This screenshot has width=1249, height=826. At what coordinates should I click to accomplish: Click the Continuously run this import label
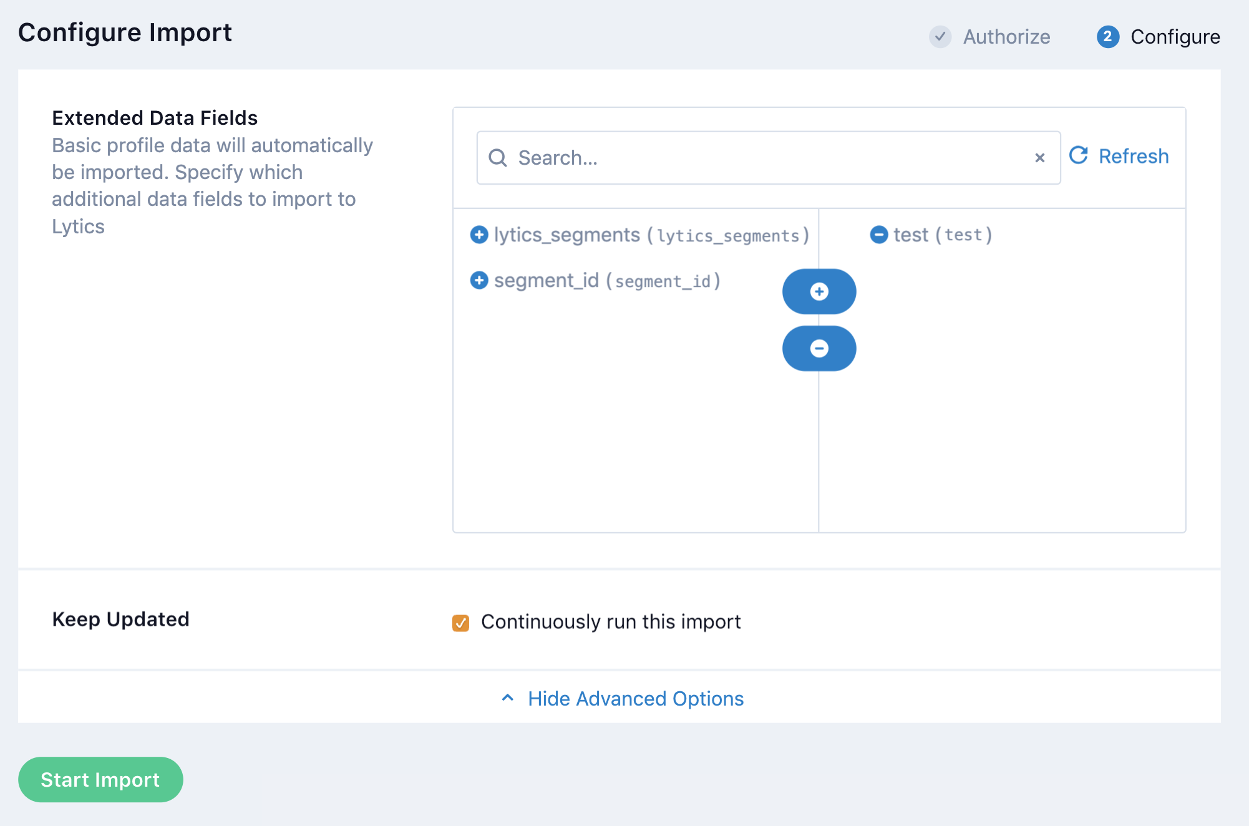pyautogui.click(x=611, y=622)
